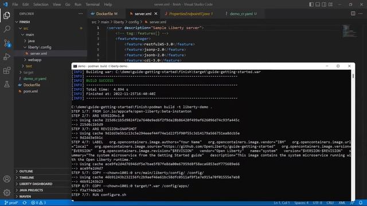Viewport: 367px width, 206px height.
Task: Open editor more actions ellipsis
Action: tap(361, 14)
